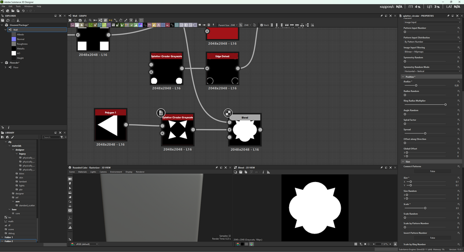
Task: Open the Environment menu in 3D view
Action: point(116,172)
